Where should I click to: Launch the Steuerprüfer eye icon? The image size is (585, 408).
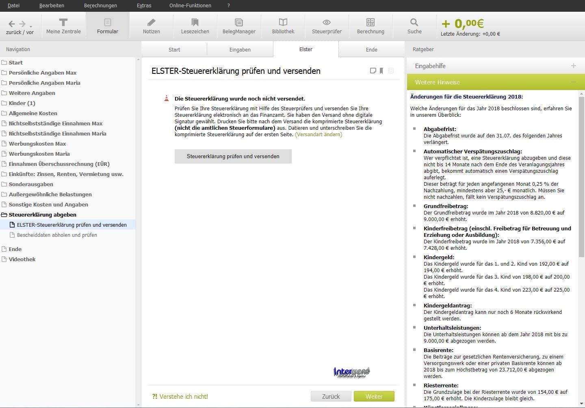click(x=327, y=26)
